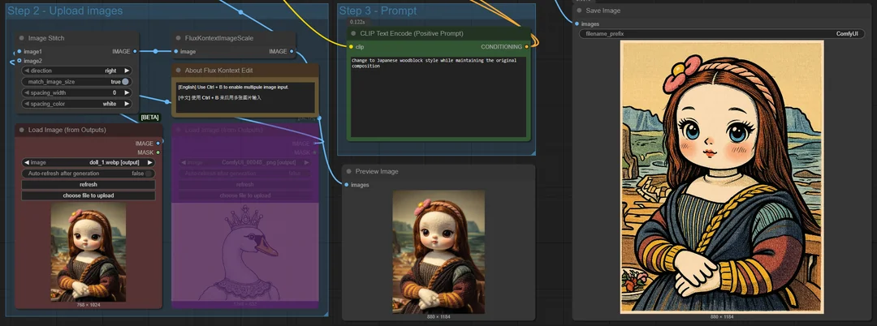877x326 pixels.
Task: Click the 'FluxKontextImageScale' node title
Action: [x=219, y=38]
